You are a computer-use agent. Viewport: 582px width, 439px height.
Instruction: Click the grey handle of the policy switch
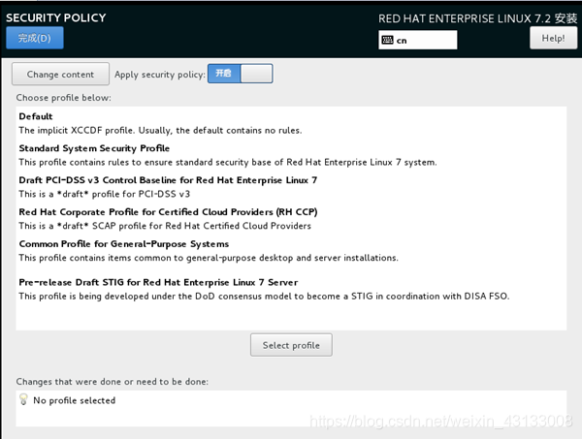256,74
